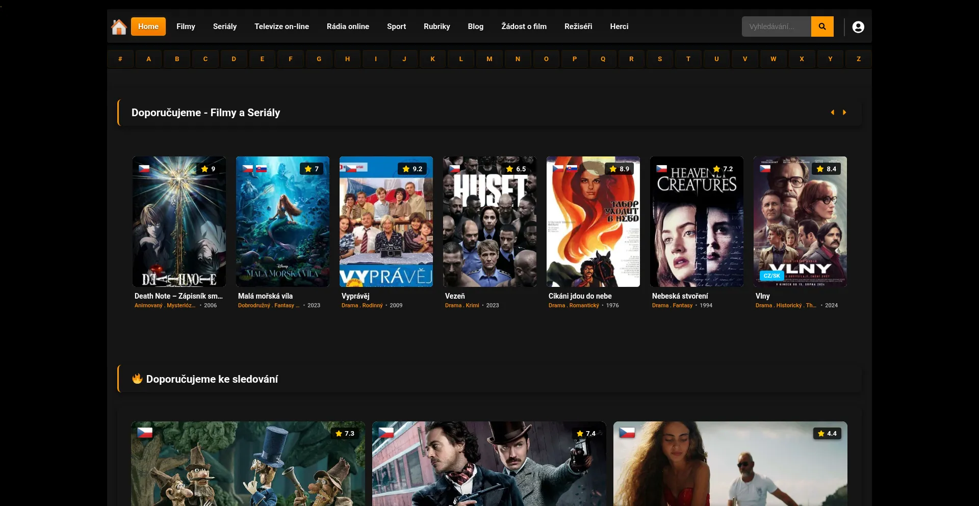Click the Vyprávěj title link
This screenshot has height=506, width=979.
[x=355, y=296]
